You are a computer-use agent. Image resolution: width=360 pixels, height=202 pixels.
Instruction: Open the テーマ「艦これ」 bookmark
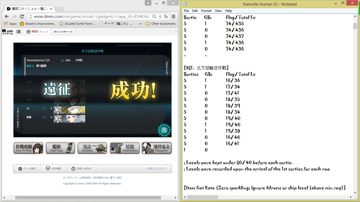click(x=116, y=24)
